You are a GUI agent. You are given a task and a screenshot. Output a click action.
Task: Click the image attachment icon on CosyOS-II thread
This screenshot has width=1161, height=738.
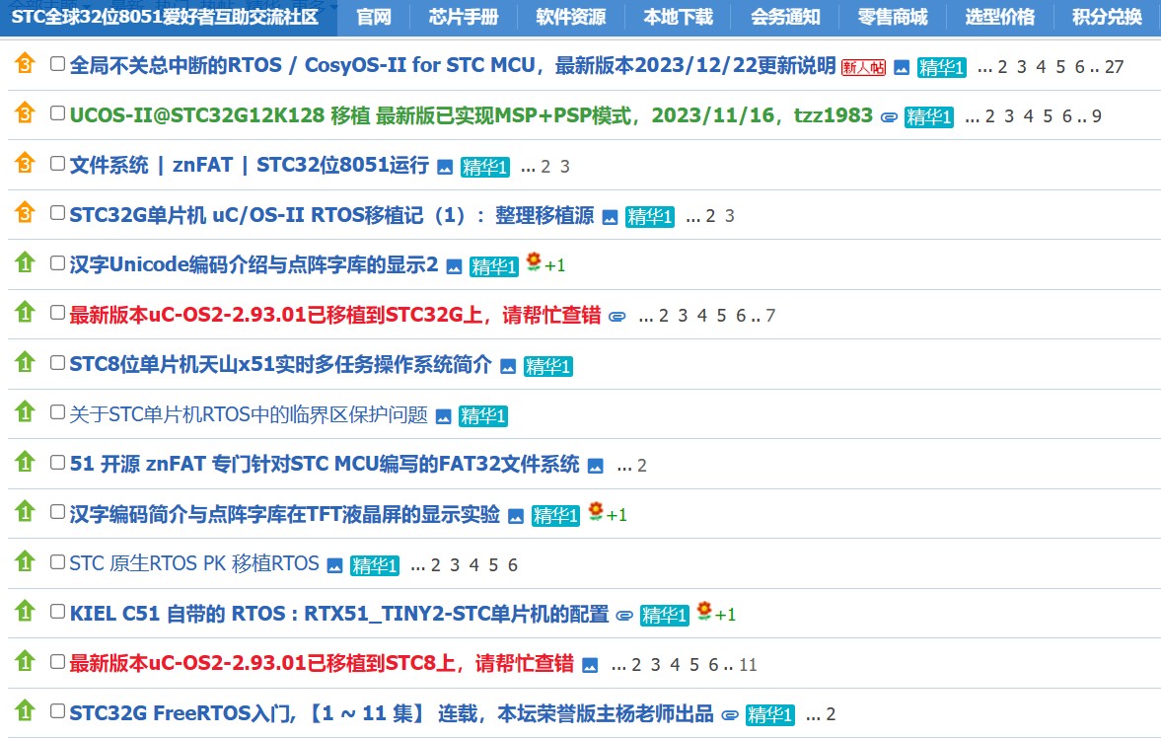point(902,68)
